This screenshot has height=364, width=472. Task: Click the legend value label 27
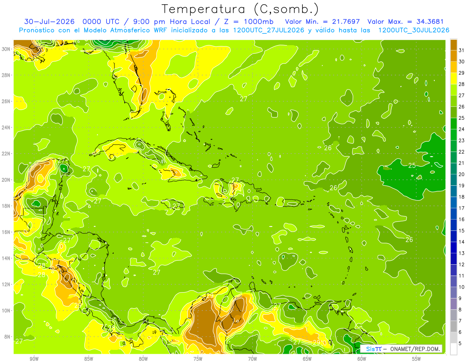point(462,95)
